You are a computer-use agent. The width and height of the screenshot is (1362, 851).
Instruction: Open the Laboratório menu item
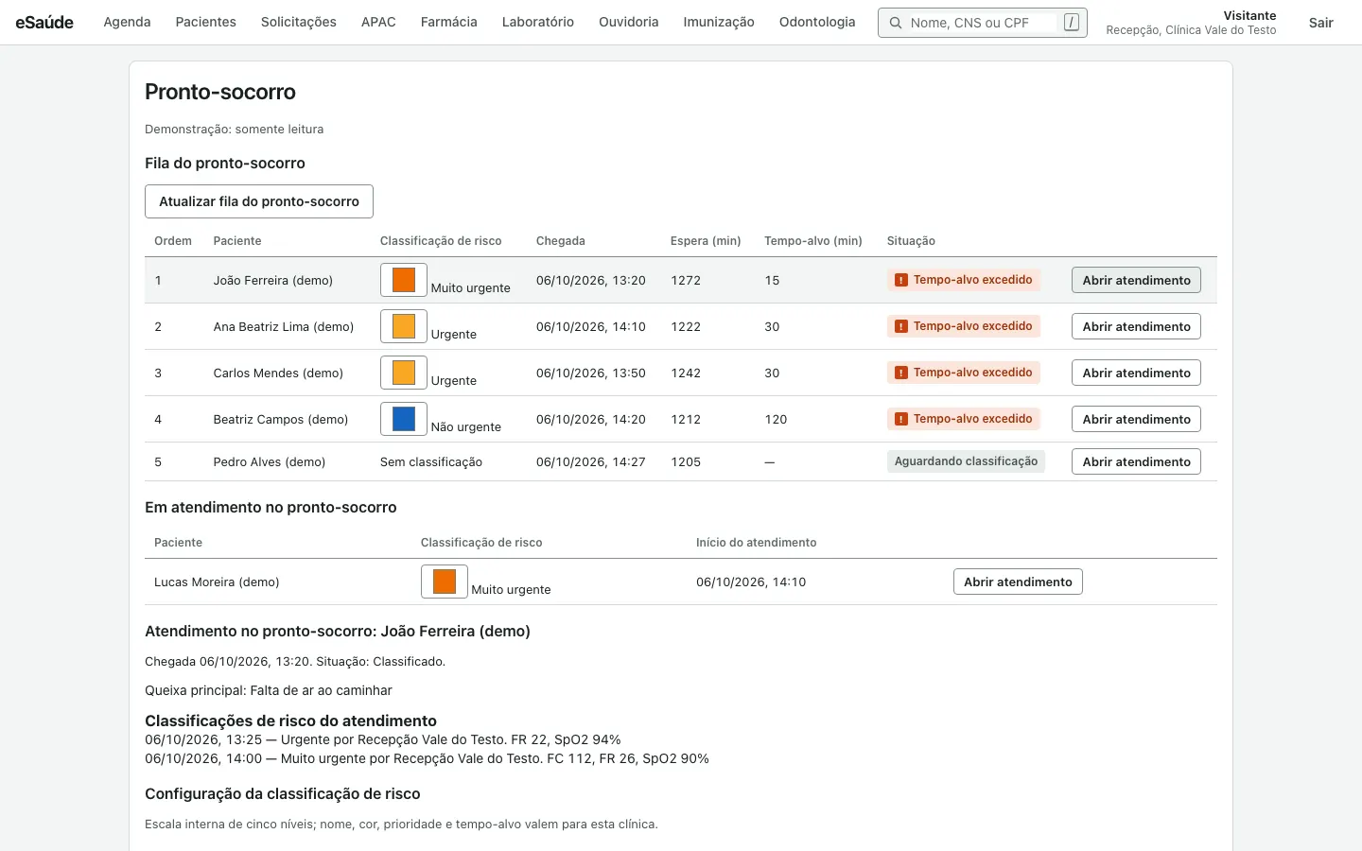coord(538,22)
